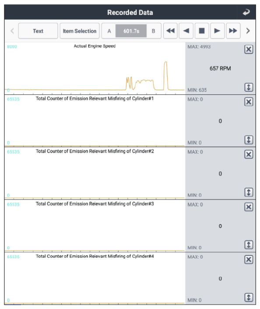Expand the Cylinder#4 misfiring graph vertically
The width and height of the screenshot is (260, 309).
tap(249, 298)
